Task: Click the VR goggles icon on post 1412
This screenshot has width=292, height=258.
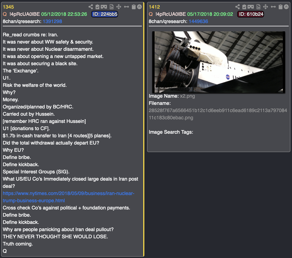Action: click(x=251, y=7)
